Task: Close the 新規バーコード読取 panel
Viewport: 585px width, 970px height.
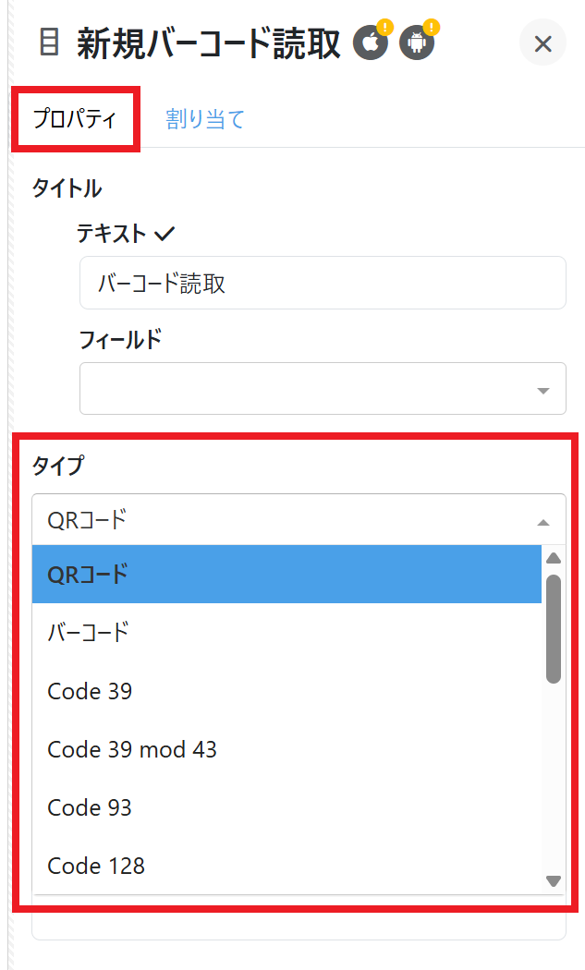Action: pyautogui.click(x=542, y=43)
